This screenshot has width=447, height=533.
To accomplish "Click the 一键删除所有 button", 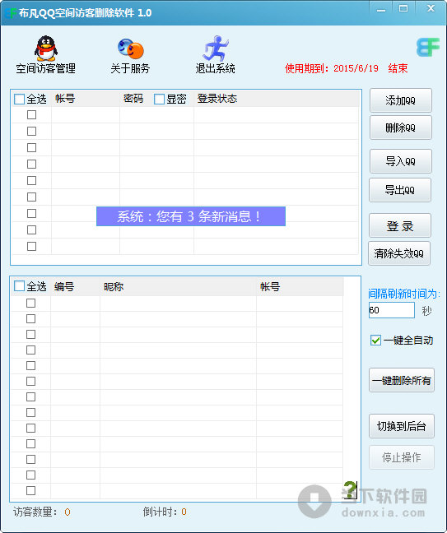I will coord(402,380).
